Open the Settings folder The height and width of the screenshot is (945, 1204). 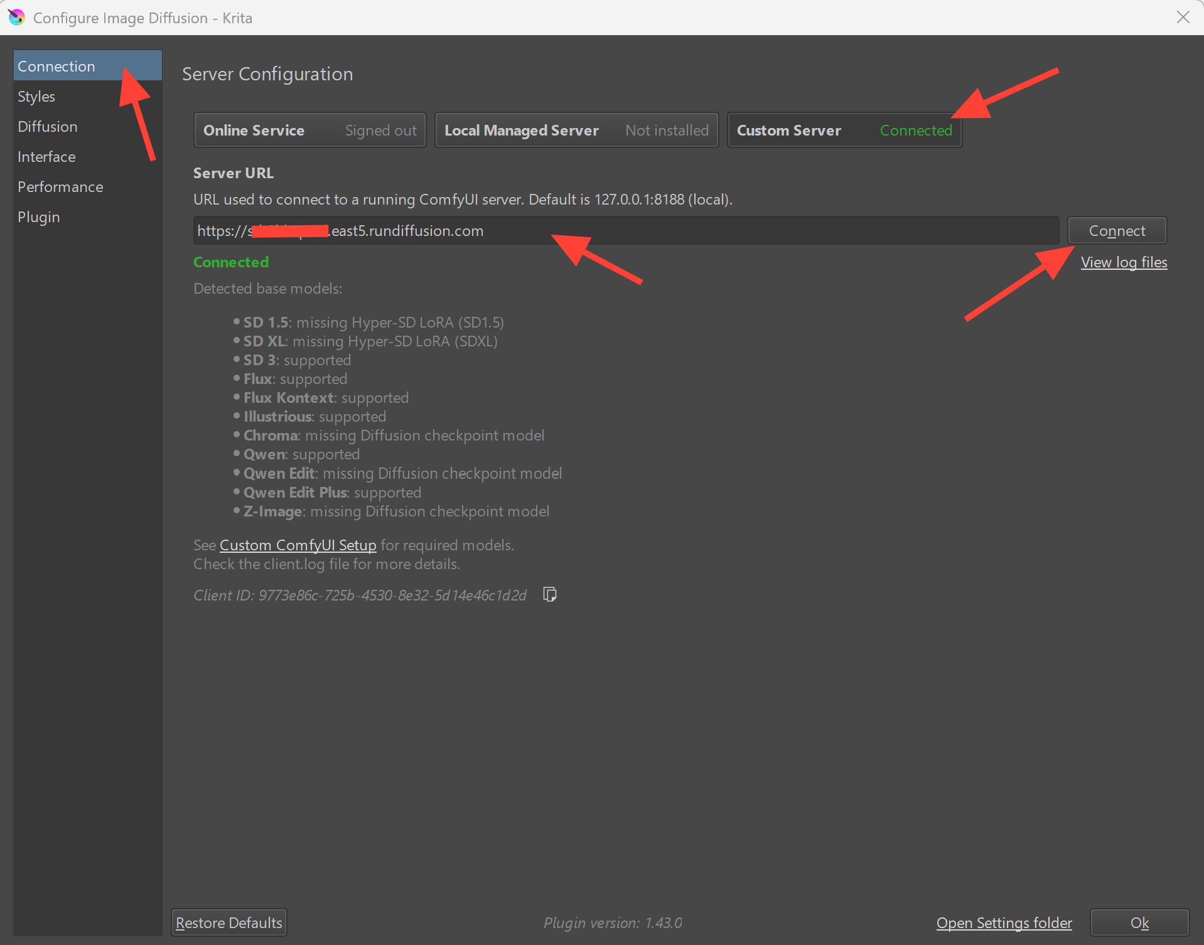1003,922
